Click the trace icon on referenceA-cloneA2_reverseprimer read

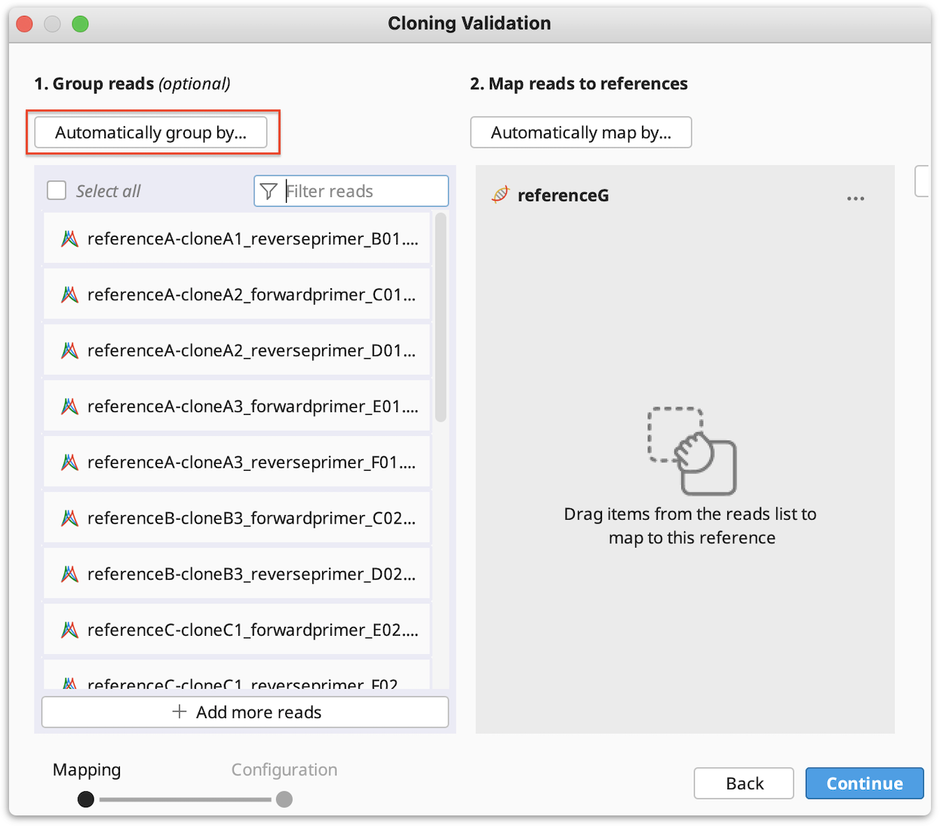pos(69,350)
